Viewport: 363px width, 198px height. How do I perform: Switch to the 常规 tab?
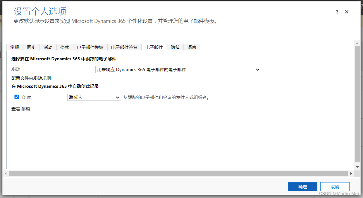15,47
